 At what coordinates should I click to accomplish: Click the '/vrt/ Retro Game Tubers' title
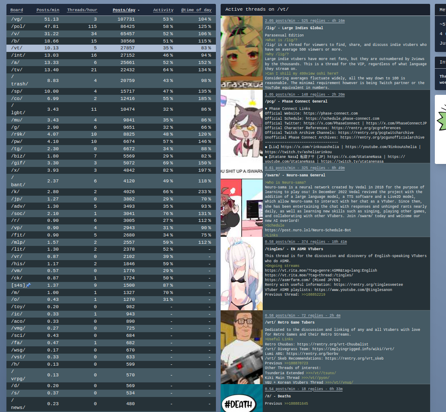pyautogui.click(x=290, y=322)
